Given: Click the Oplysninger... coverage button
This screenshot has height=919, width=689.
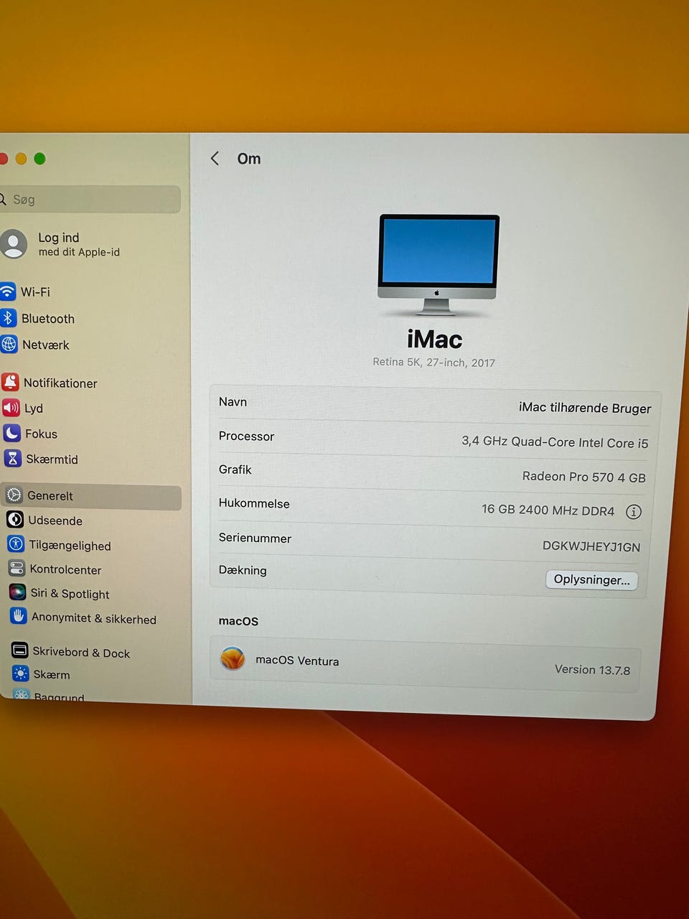Looking at the screenshot, I should pyautogui.click(x=591, y=579).
